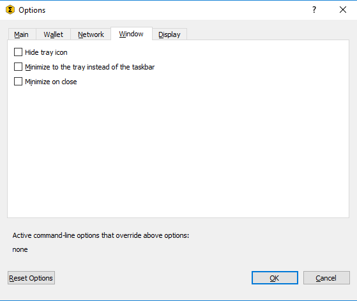Confirm settings with the OK button
Image resolution: width=357 pixels, height=301 pixels.
(275, 277)
